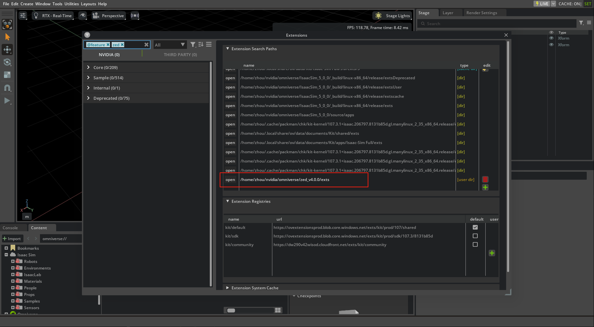This screenshot has width=594, height=327.
Task: Switch to the THIRD PARTY (0) tab
Action: pos(180,54)
